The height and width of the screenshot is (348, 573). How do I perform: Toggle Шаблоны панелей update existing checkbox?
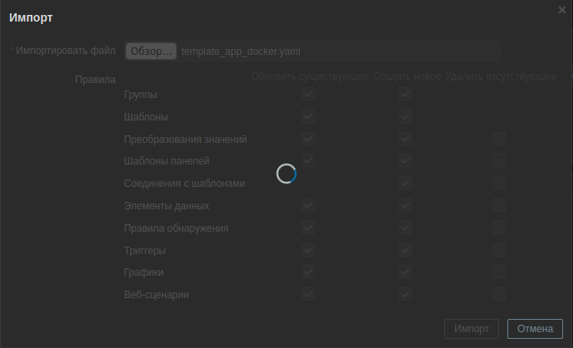click(x=308, y=160)
